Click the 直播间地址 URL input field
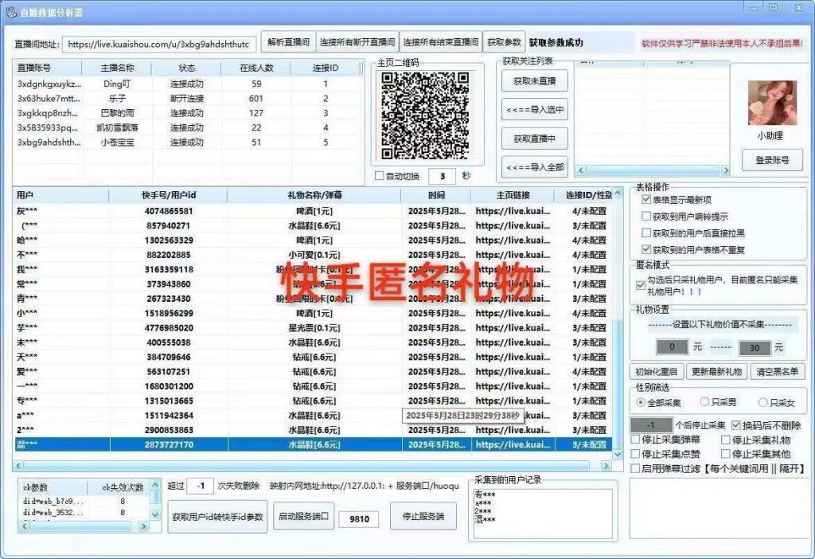This screenshot has height=559, width=815. 159,43
